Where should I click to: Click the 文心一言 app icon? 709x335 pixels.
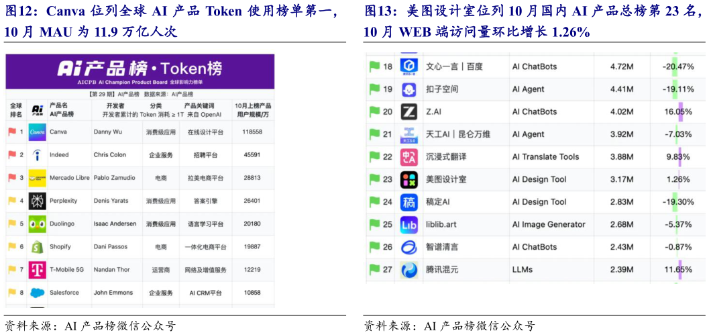click(409, 66)
